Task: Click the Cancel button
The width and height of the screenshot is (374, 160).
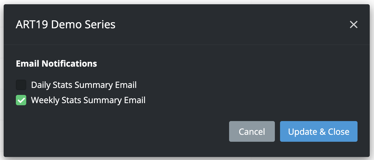Action: 252,131
